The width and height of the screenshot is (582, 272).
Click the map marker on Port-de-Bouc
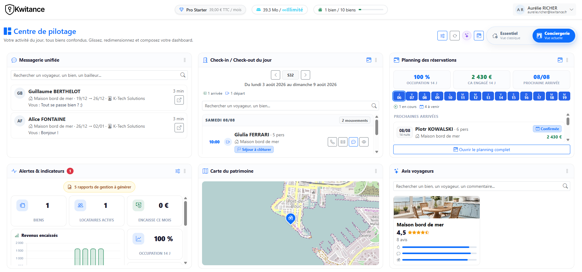point(291,218)
